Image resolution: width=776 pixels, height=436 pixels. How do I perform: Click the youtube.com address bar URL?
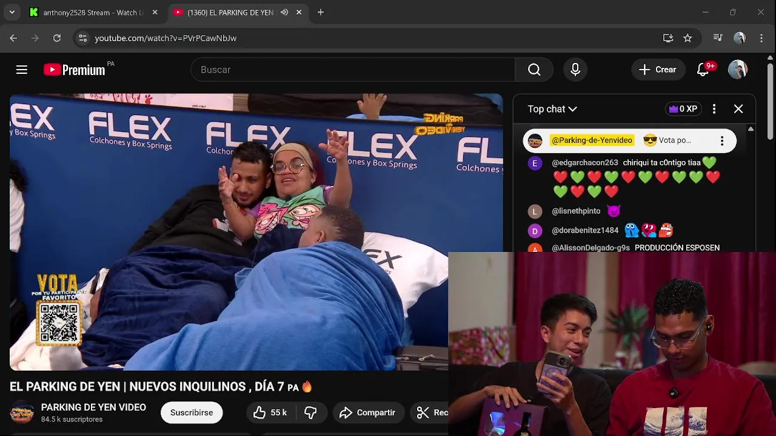click(x=166, y=38)
